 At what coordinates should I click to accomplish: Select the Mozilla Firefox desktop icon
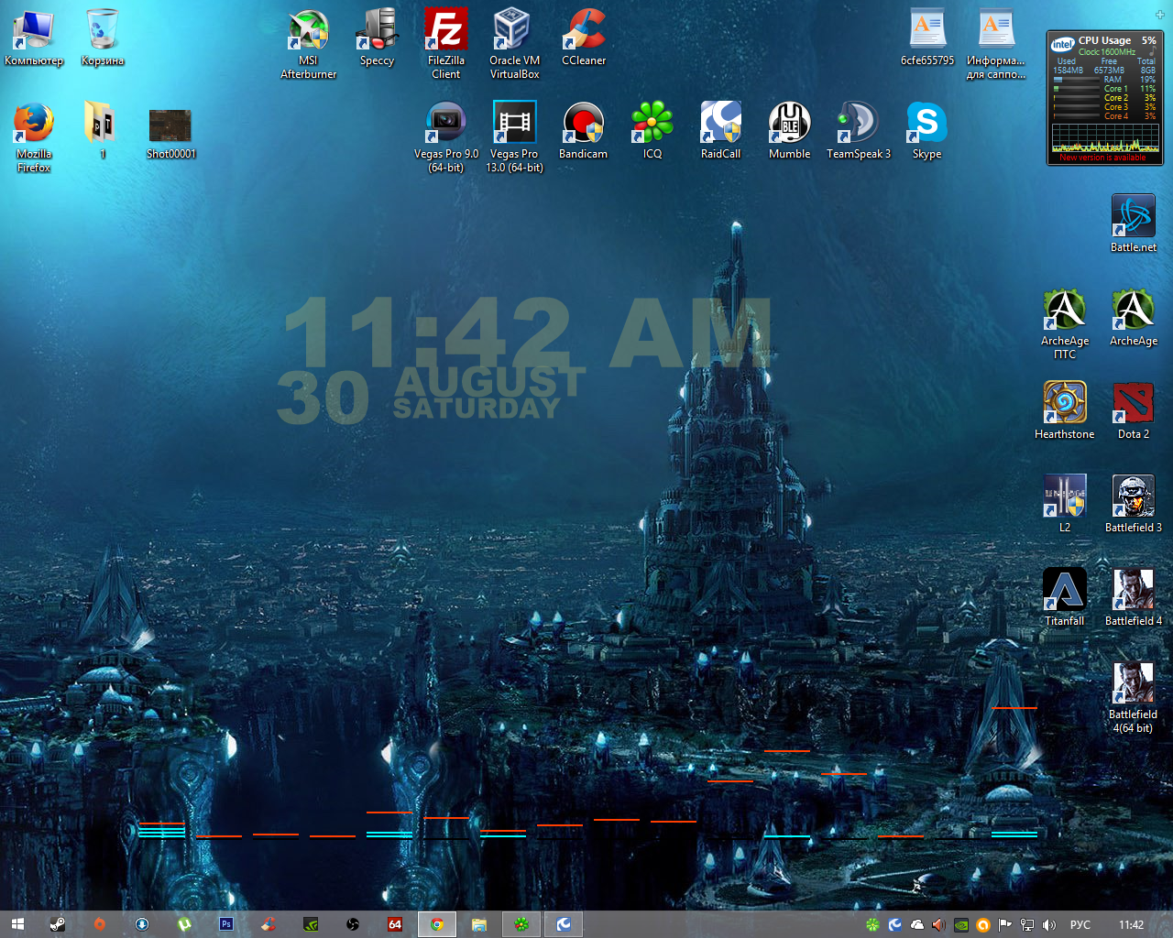34,124
